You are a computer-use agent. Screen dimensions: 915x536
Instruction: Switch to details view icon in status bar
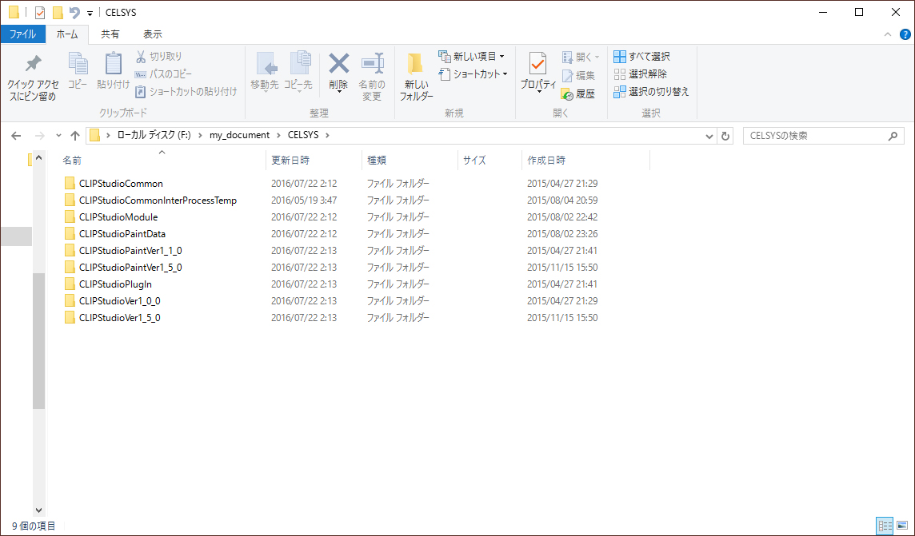point(885,526)
